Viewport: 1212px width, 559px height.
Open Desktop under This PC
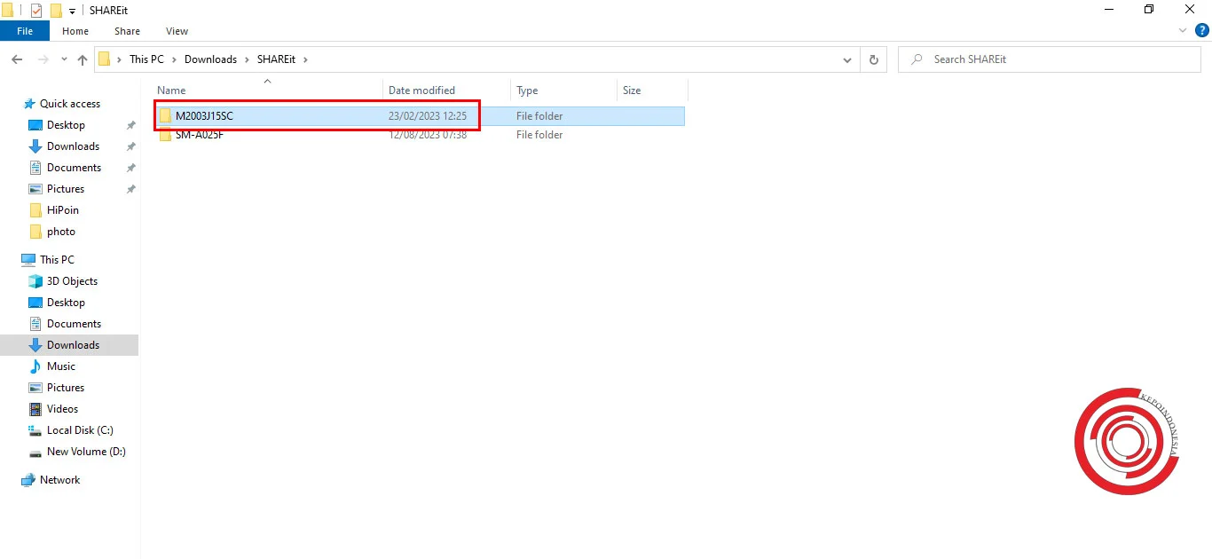click(x=66, y=303)
